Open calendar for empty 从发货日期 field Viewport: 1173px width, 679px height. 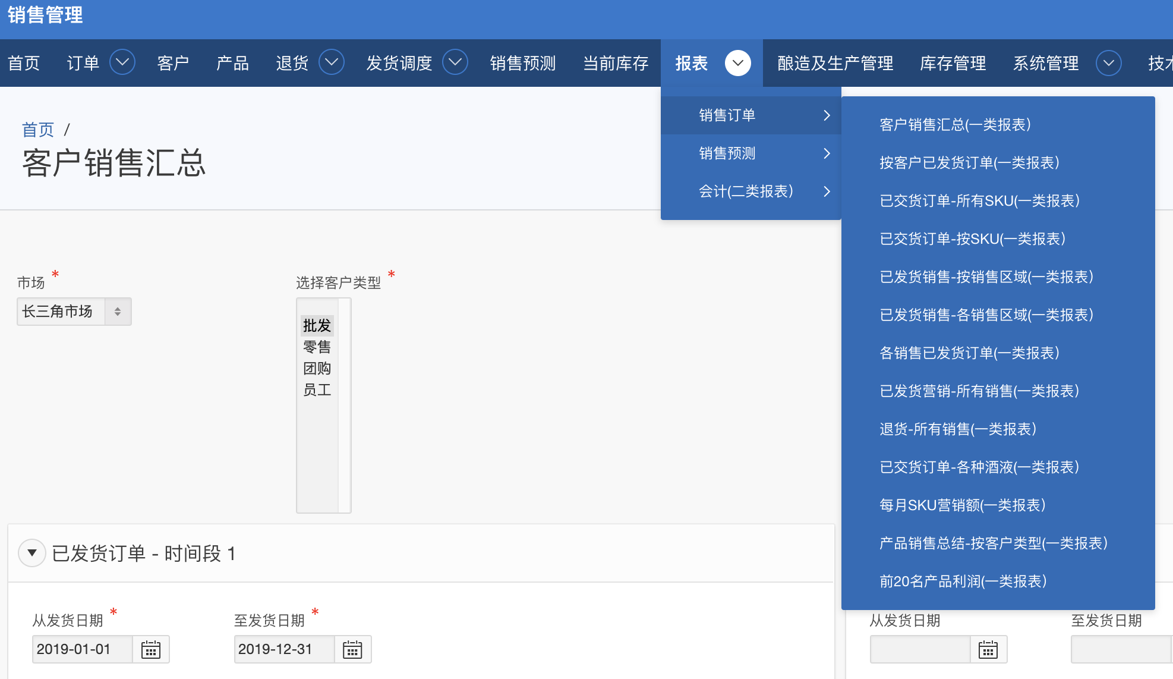[x=988, y=649]
